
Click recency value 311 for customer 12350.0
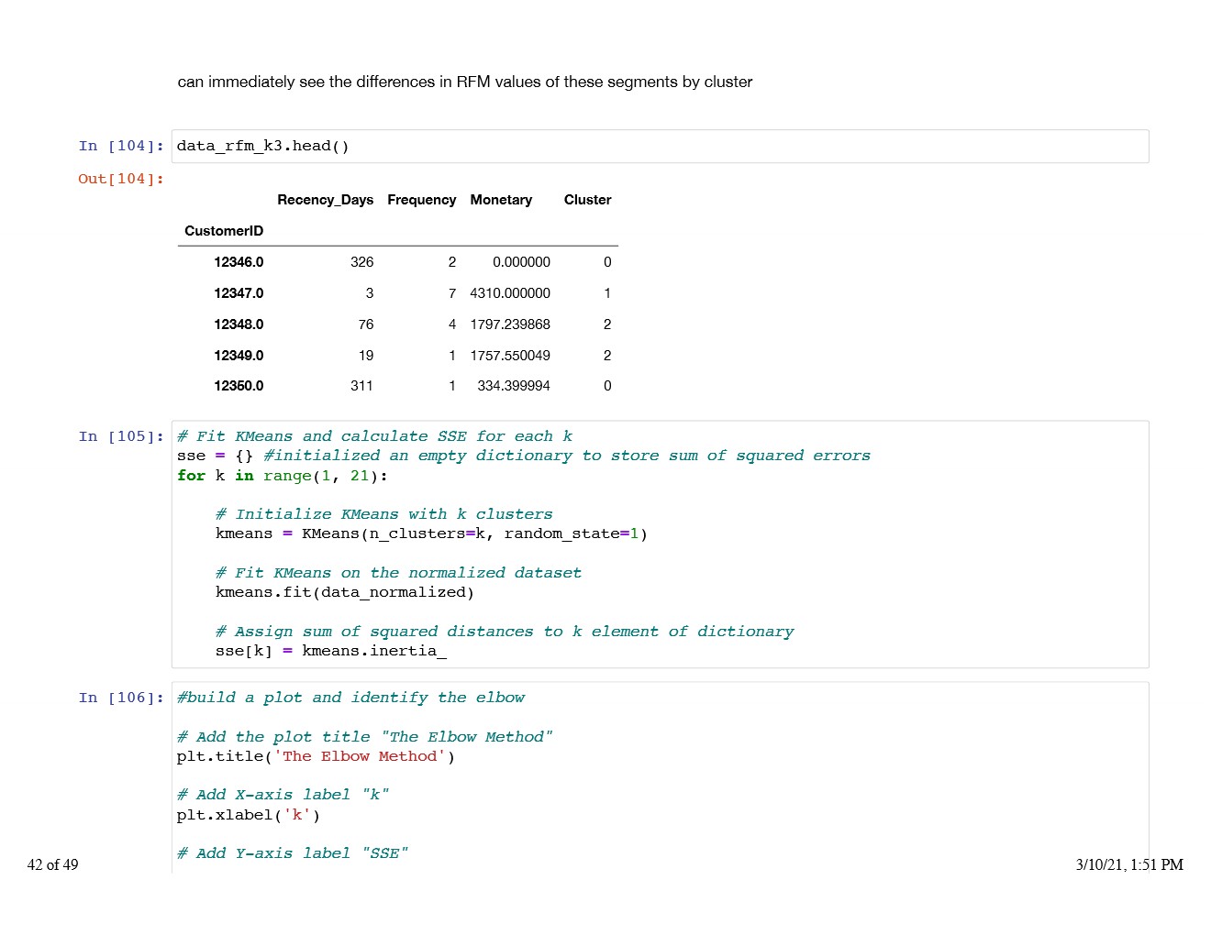click(x=361, y=386)
